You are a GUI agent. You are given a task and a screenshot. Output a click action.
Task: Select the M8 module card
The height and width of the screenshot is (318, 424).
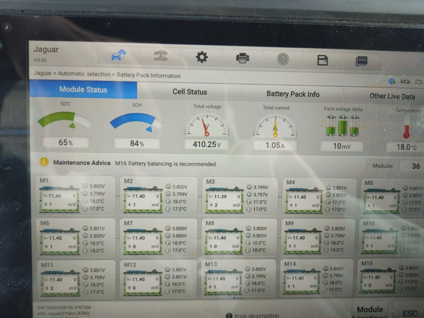[x=239, y=238]
